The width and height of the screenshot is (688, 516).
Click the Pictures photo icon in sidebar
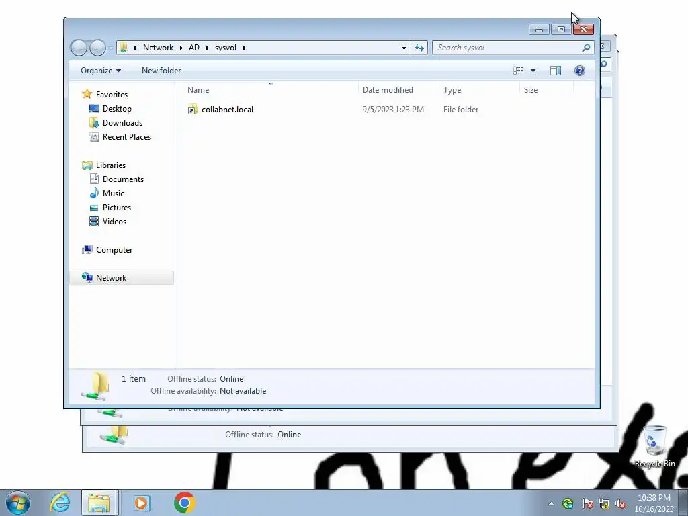tap(94, 208)
